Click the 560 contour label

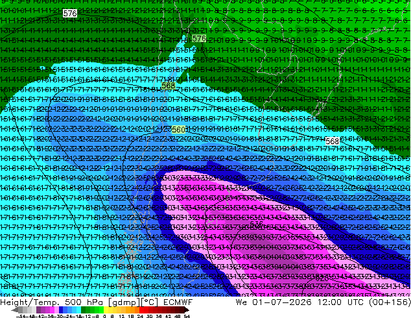click(178, 129)
